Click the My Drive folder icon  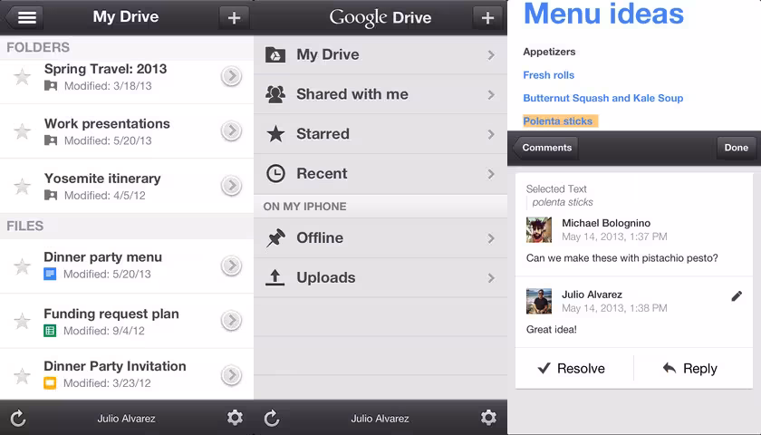pos(275,55)
